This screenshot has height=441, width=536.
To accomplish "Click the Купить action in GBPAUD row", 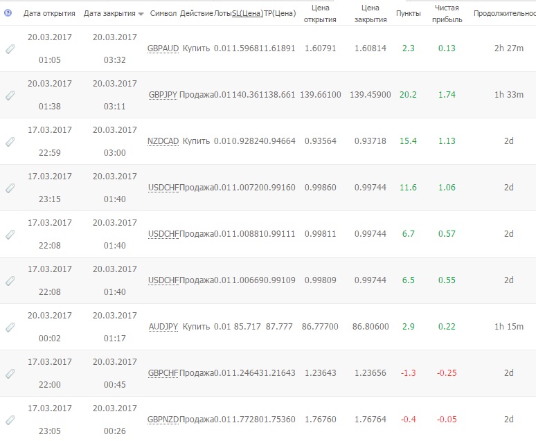I will (x=196, y=48).
